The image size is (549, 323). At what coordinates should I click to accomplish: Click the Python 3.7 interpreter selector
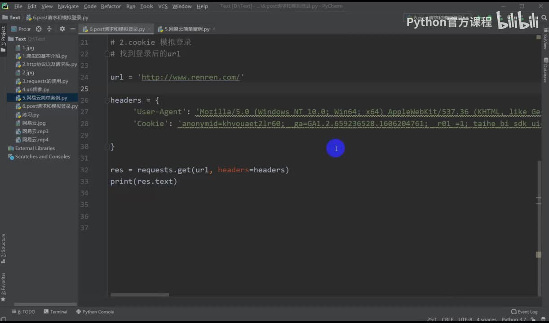click(514, 320)
